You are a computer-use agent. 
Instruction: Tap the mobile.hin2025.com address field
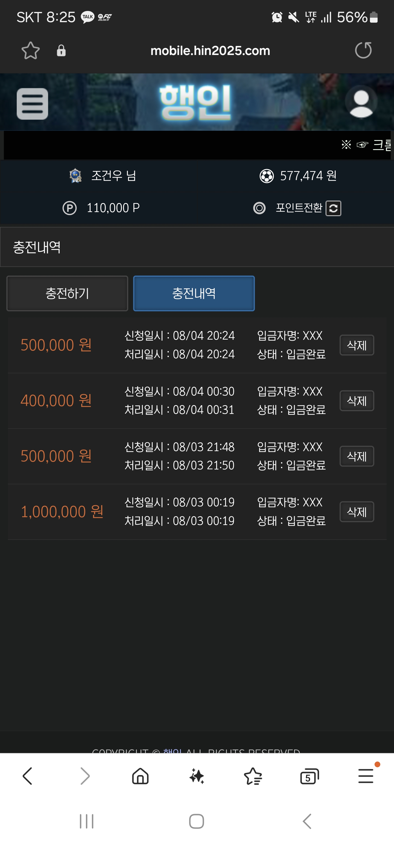coord(210,51)
